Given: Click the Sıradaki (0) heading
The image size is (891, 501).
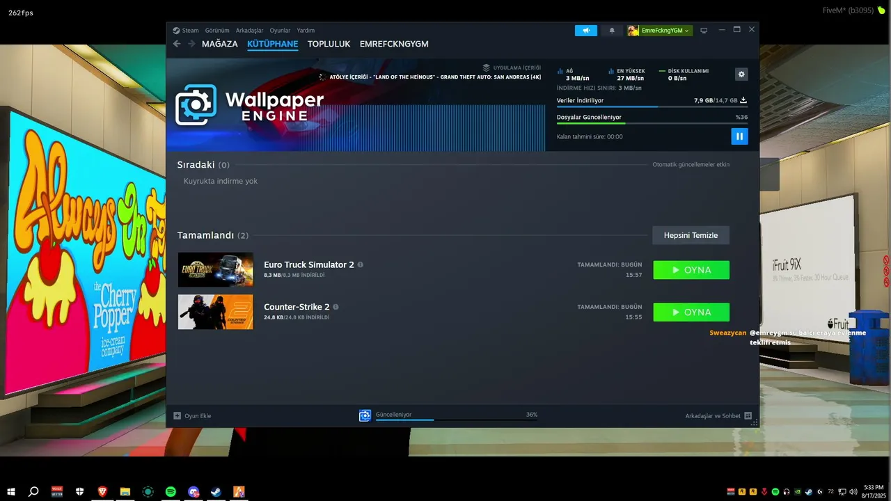Looking at the screenshot, I should point(203,165).
